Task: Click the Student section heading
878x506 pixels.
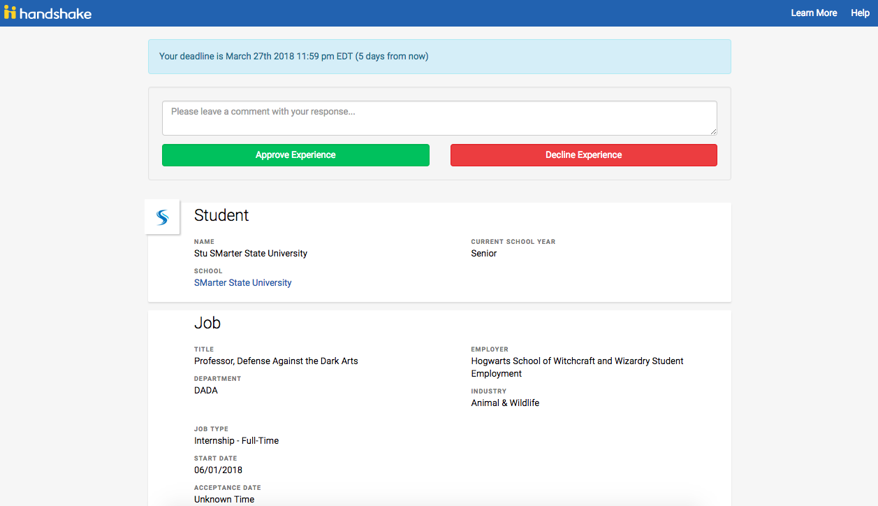Action: click(x=221, y=215)
